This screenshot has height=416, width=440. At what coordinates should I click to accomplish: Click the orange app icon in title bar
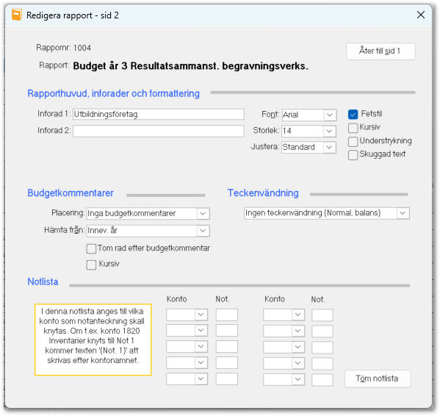tap(17, 15)
